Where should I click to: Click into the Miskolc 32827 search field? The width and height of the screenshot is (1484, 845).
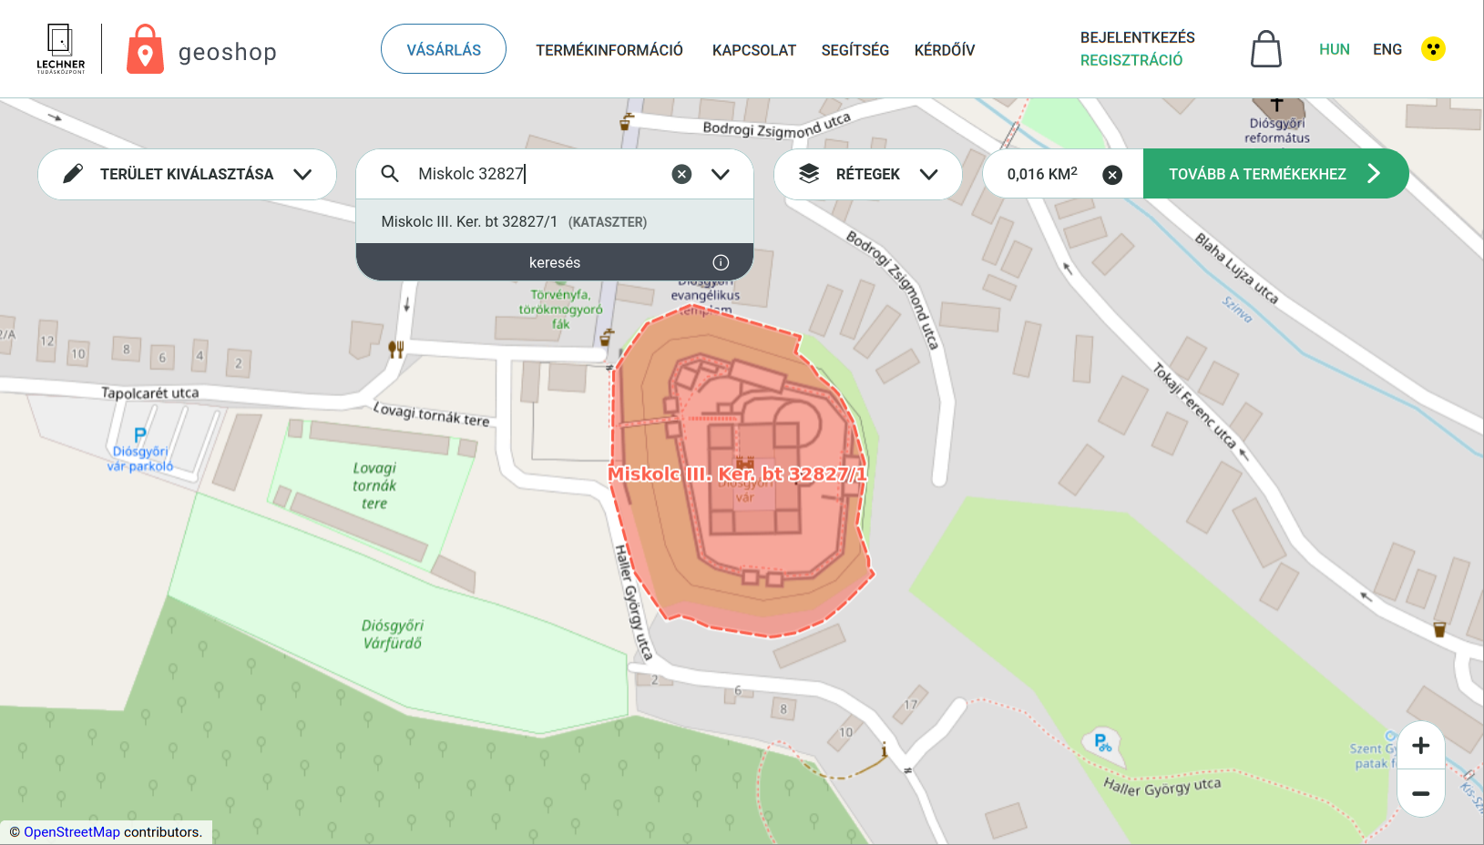(537, 174)
